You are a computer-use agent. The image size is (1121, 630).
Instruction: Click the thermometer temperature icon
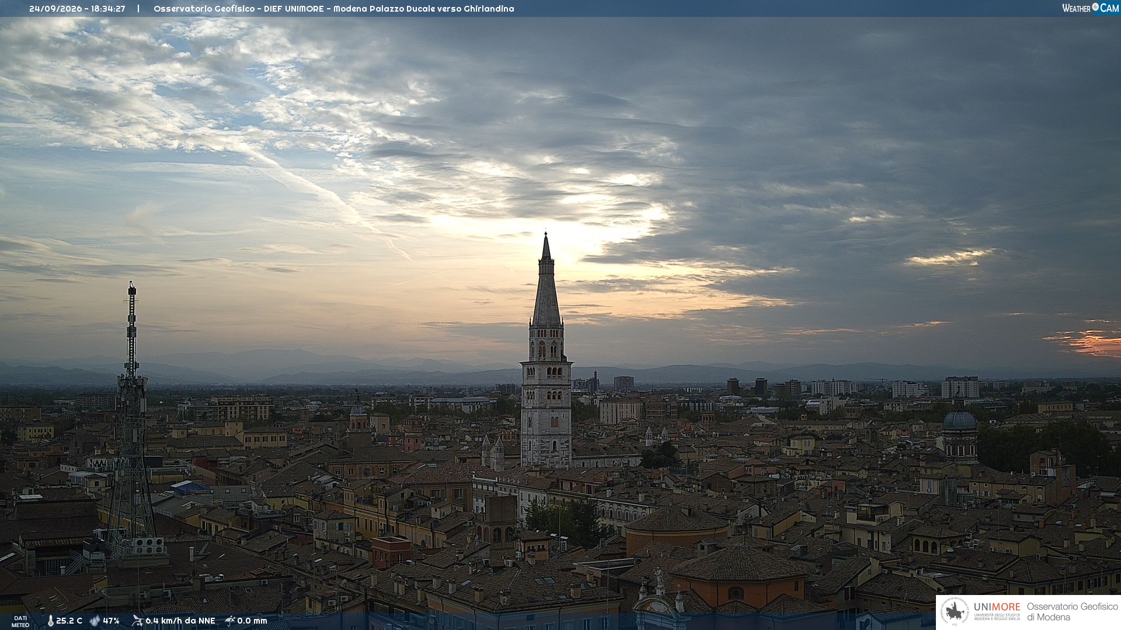coord(50,621)
